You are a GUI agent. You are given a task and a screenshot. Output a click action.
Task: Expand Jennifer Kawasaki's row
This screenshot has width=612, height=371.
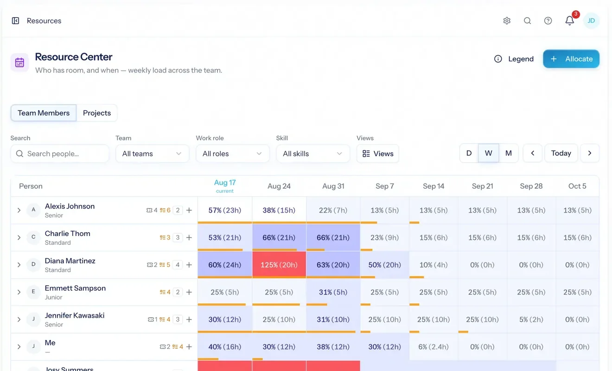(x=19, y=320)
